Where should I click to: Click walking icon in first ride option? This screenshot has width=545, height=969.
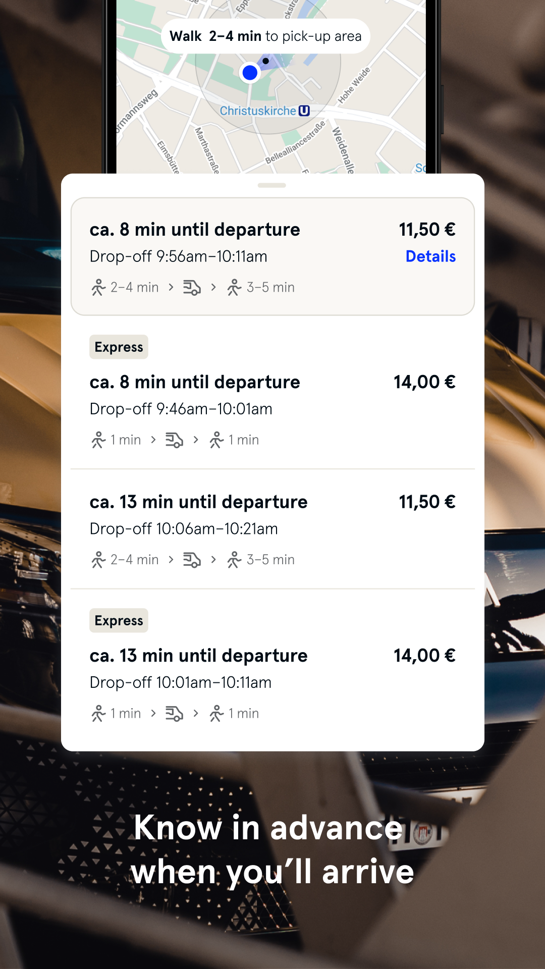click(x=98, y=288)
